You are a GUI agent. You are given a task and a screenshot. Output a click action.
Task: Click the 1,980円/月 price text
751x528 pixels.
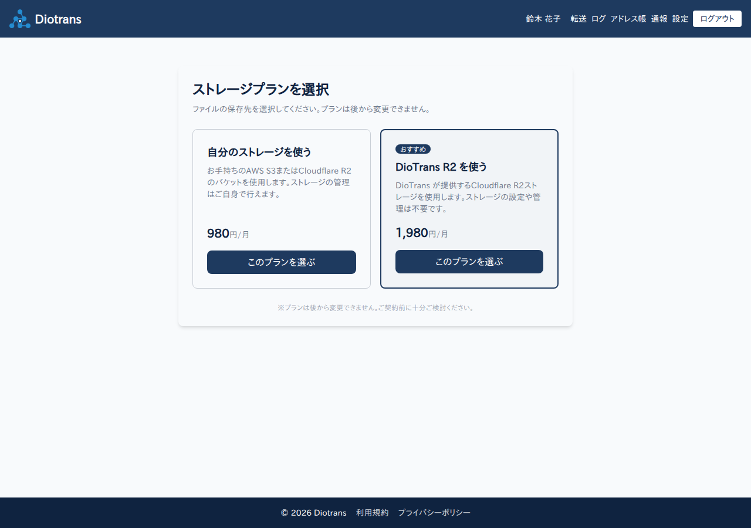(x=422, y=233)
